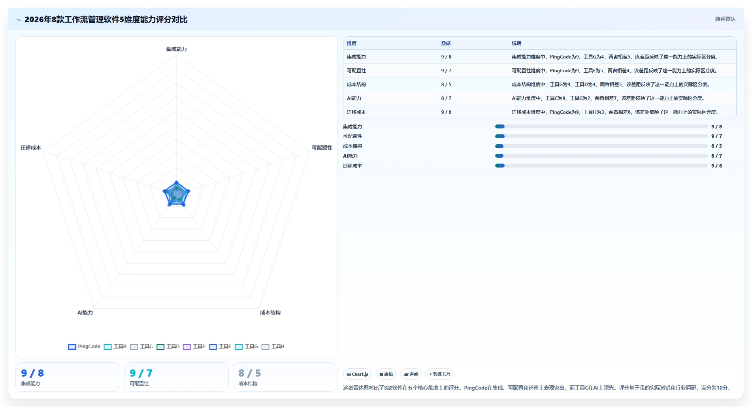Toggle 工具D dataset in chart legend
Screen dimensions: 752x407
(x=168, y=347)
